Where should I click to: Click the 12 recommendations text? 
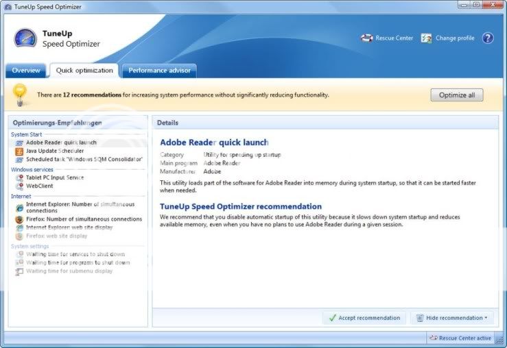tap(92, 95)
